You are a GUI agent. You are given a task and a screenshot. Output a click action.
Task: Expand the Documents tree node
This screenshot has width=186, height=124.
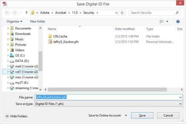[8, 29]
